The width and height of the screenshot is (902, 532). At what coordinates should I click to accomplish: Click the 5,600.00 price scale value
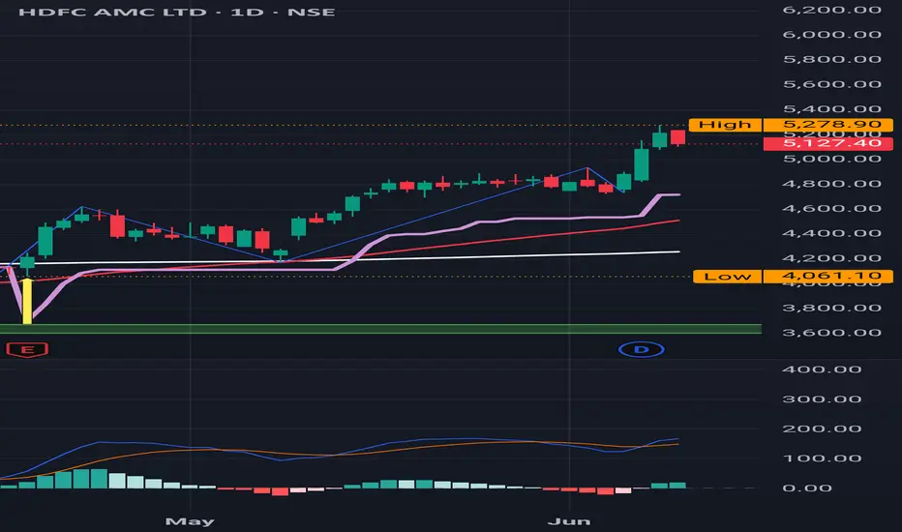[x=831, y=84]
